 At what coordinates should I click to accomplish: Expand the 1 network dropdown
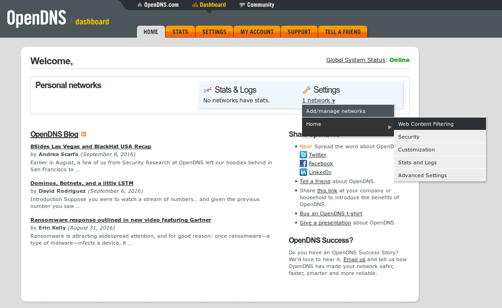tap(319, 101)
